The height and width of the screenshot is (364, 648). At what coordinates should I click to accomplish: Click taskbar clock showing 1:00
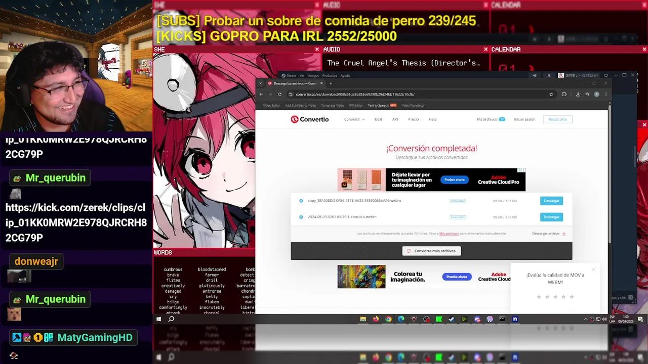coord(626,319)
